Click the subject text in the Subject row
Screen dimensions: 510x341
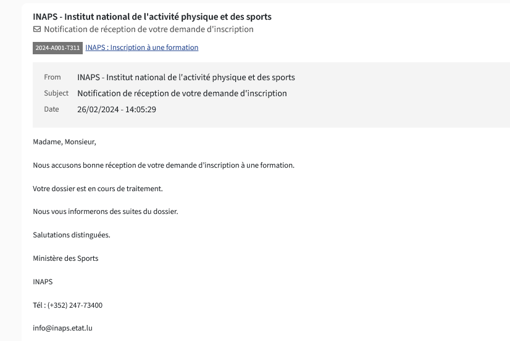pyautogui.click(x=182, y=94)
